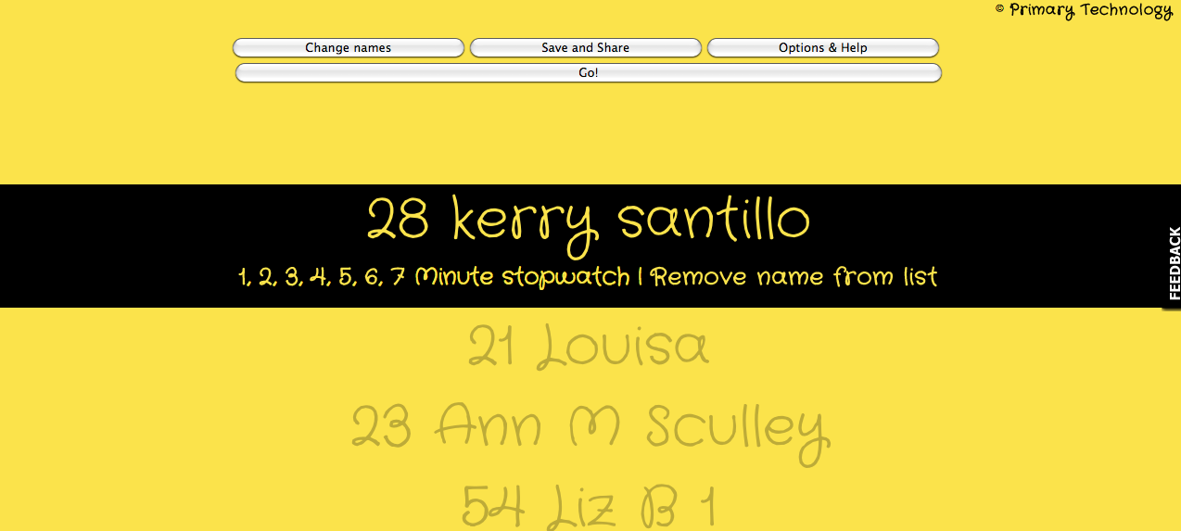Open Options & Help
This screenshot has height=531, width=1181.
coord(822,48)
